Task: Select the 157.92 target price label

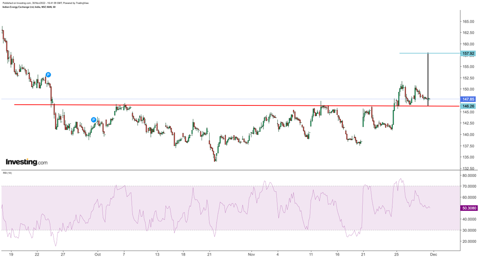Action: click(467, 53)
